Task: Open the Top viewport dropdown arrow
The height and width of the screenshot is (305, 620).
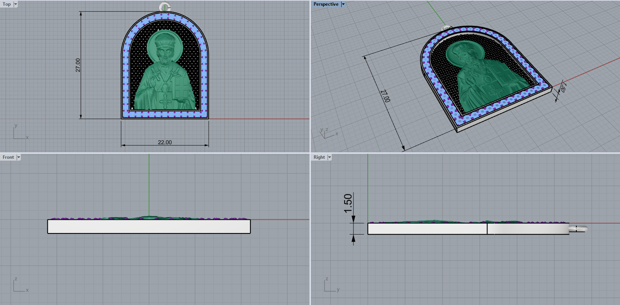Action: coord(16,4)
